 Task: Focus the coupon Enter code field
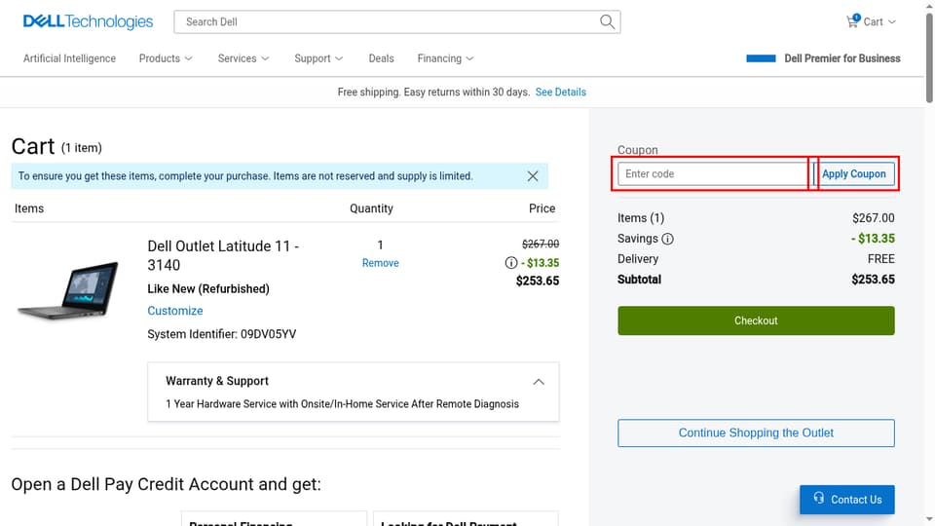(713, 173)
